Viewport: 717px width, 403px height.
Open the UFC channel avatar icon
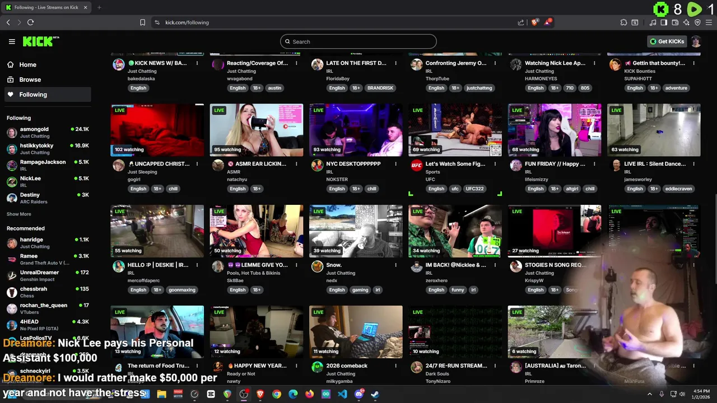[x=417, y=165]
